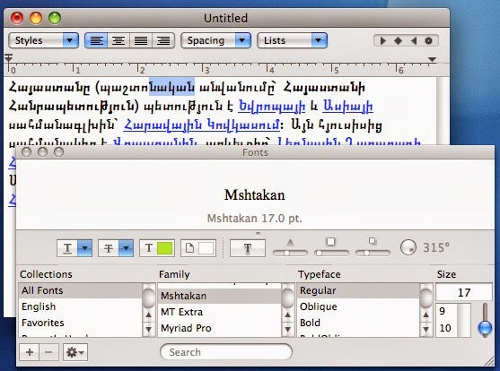The width and height of the screenshot is (500, 371).
Task: Open the Lists dropdown
Action: click(x=292, y=40)
